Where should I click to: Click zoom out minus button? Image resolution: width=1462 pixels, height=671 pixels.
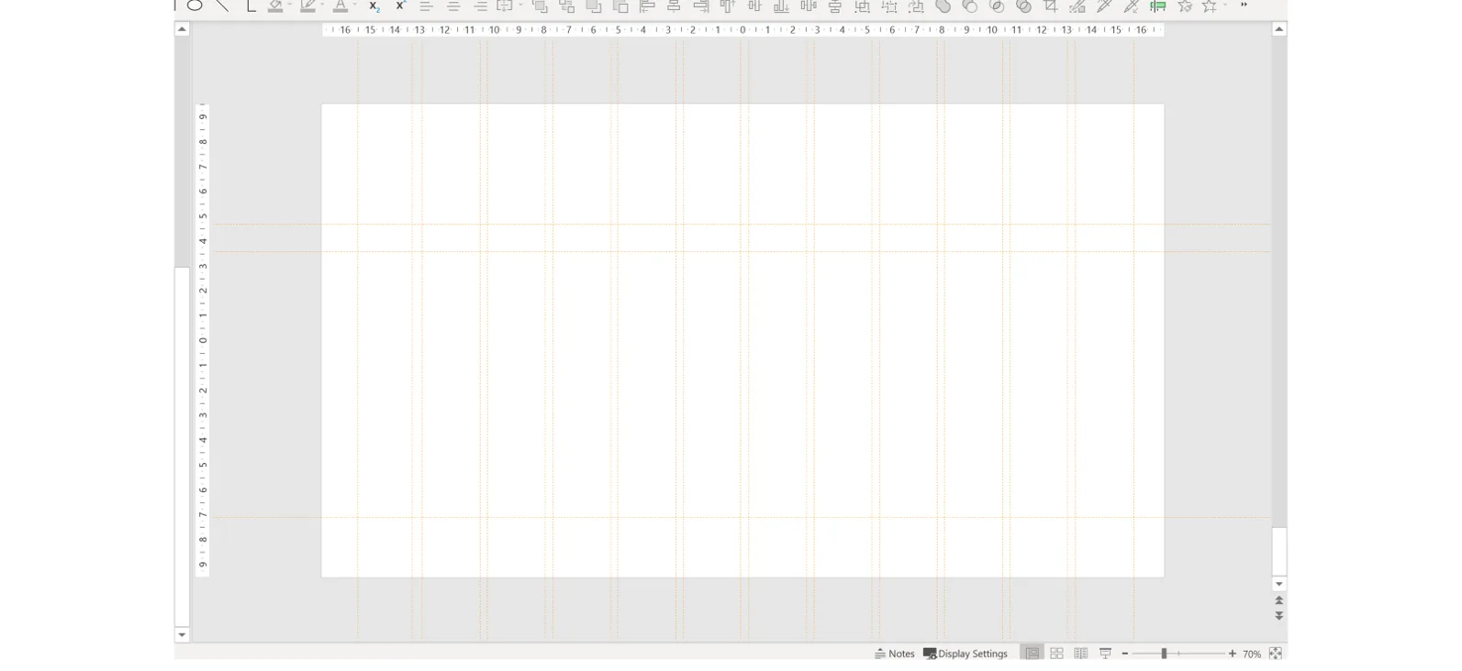click(1125, 654)
